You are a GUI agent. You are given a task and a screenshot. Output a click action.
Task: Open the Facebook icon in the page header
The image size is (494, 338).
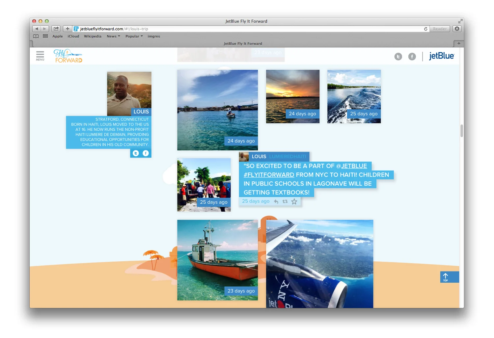(x=412, y=57)
